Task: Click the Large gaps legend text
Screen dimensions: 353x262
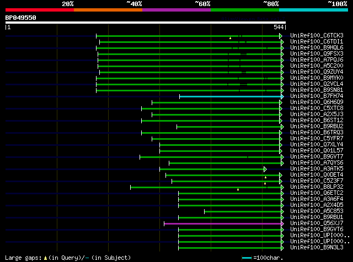Action: pos(68,258)
